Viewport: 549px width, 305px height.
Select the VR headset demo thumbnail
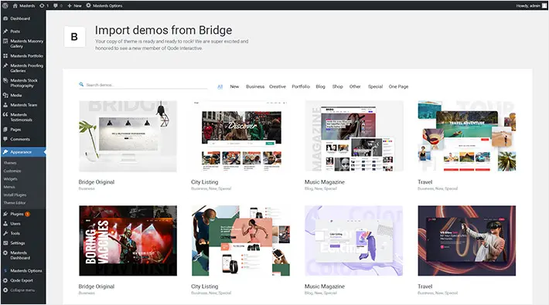pyautogui.click(x=467, y=241)
